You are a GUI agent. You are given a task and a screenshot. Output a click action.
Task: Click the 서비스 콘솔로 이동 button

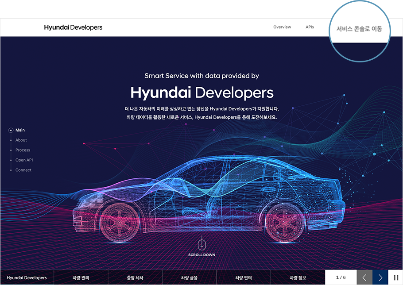click(x=359, y=30)
